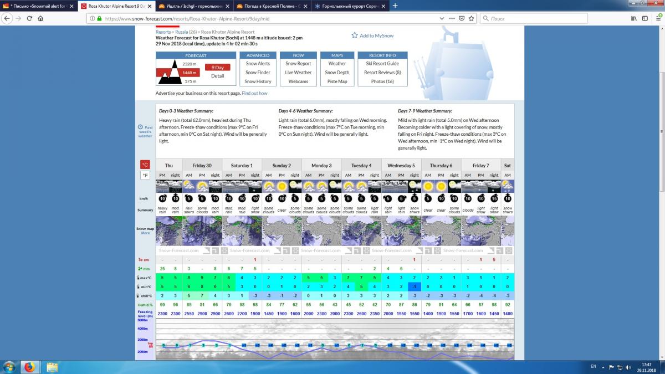Click the EN language indicator in tray

click(x=594, y=367)
